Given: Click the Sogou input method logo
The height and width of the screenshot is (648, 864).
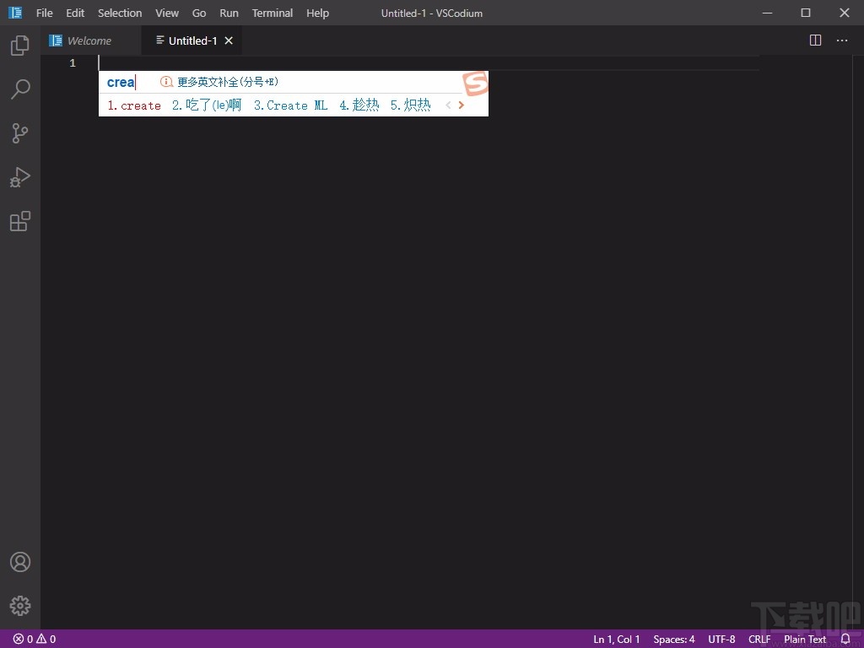Looking at the screenshot, I should pos(474,84).
